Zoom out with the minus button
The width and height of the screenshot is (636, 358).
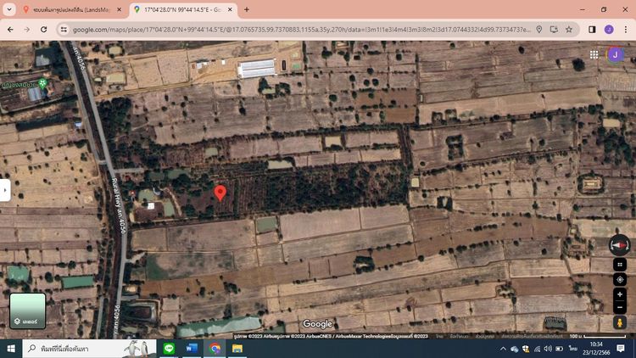point(620,307)
